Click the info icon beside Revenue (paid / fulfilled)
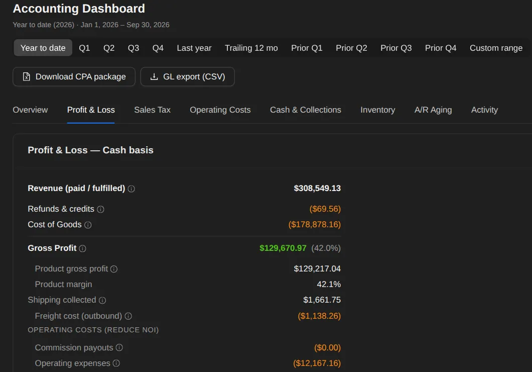 (131, 189)
